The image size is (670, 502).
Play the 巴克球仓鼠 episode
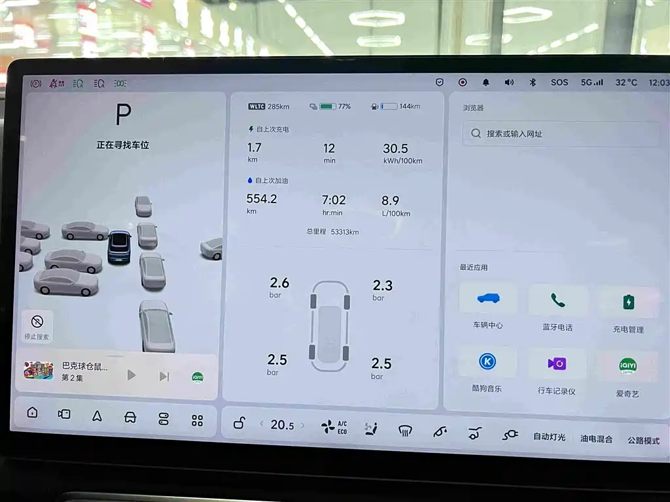pyautogui.click(x=132, y=375)
